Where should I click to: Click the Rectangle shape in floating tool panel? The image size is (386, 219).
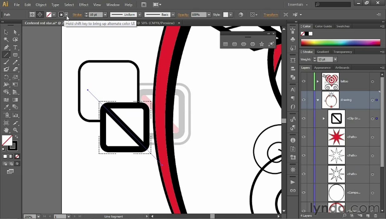[x=226, y=44]
